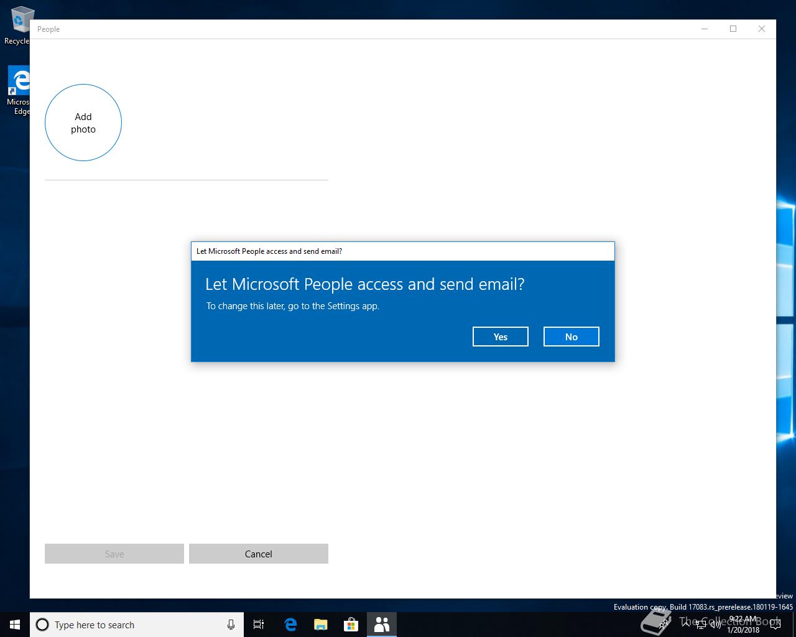This screenshot has height=637, width=796.
Task: Open the Action Center notifications icon
Action: 775,624
